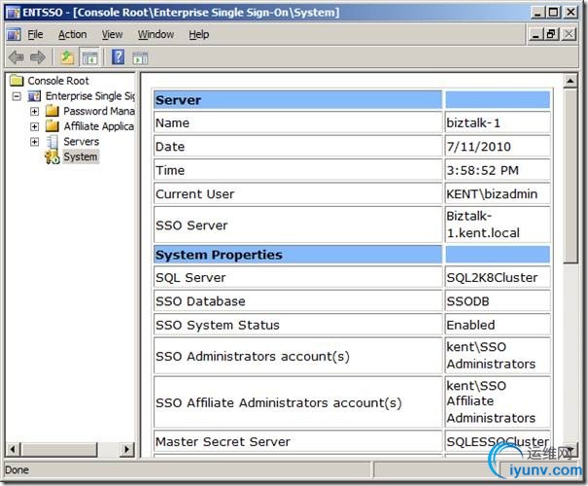Click the tree pane horizontal scrollbar thumb
588x486 pixels.
tap(59, 449)
